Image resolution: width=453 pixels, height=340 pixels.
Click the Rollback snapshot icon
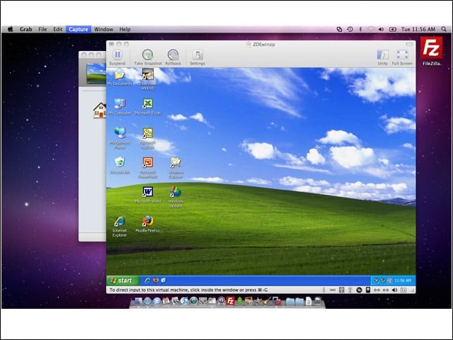click(x=173, y=55)
